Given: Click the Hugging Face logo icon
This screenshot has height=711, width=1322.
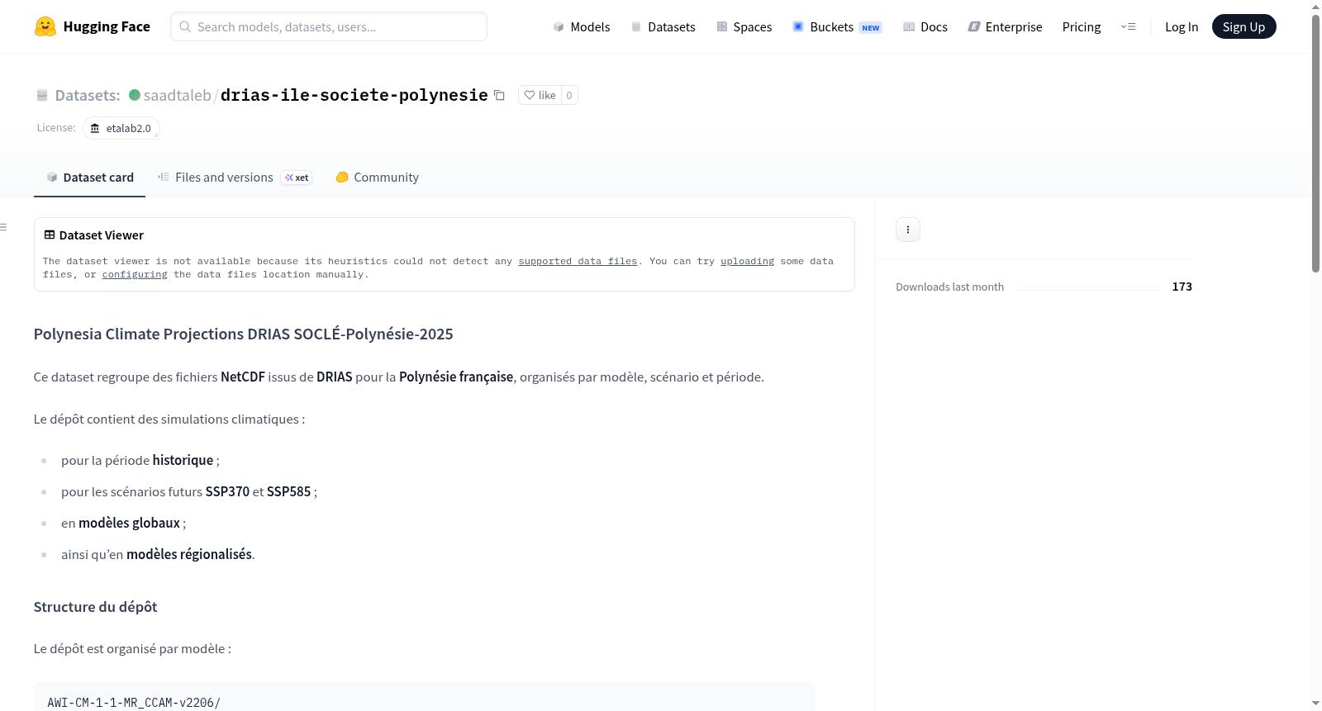Looking at the screenshot, I should coord(45,26).
